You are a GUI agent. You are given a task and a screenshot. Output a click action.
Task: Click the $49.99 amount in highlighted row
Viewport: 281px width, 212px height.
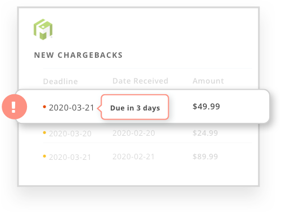(x=206, y=107)
